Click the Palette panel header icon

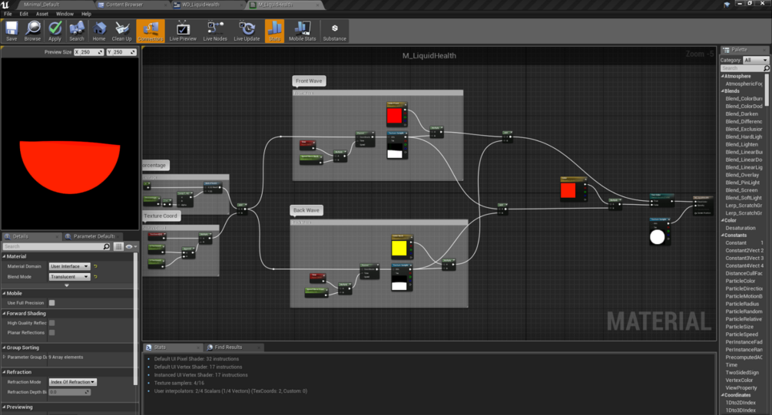point(726,50)
